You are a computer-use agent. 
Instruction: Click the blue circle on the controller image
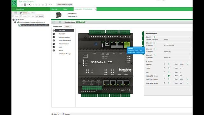pos(96,44)
